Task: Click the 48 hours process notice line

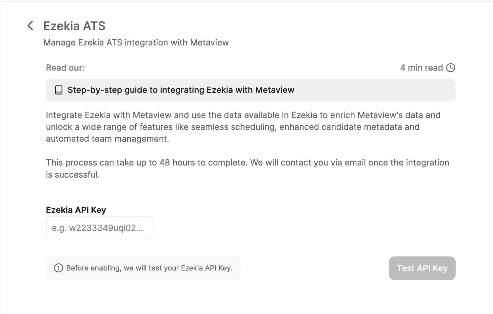Action: coord(247,163)
